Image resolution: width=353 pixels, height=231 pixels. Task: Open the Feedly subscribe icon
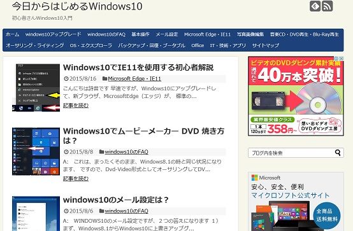pyautogui.click(x=315, y=6)
